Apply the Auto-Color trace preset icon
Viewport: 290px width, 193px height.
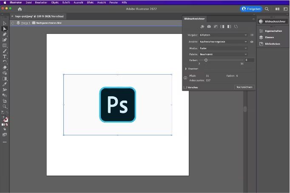click(202, 27)
